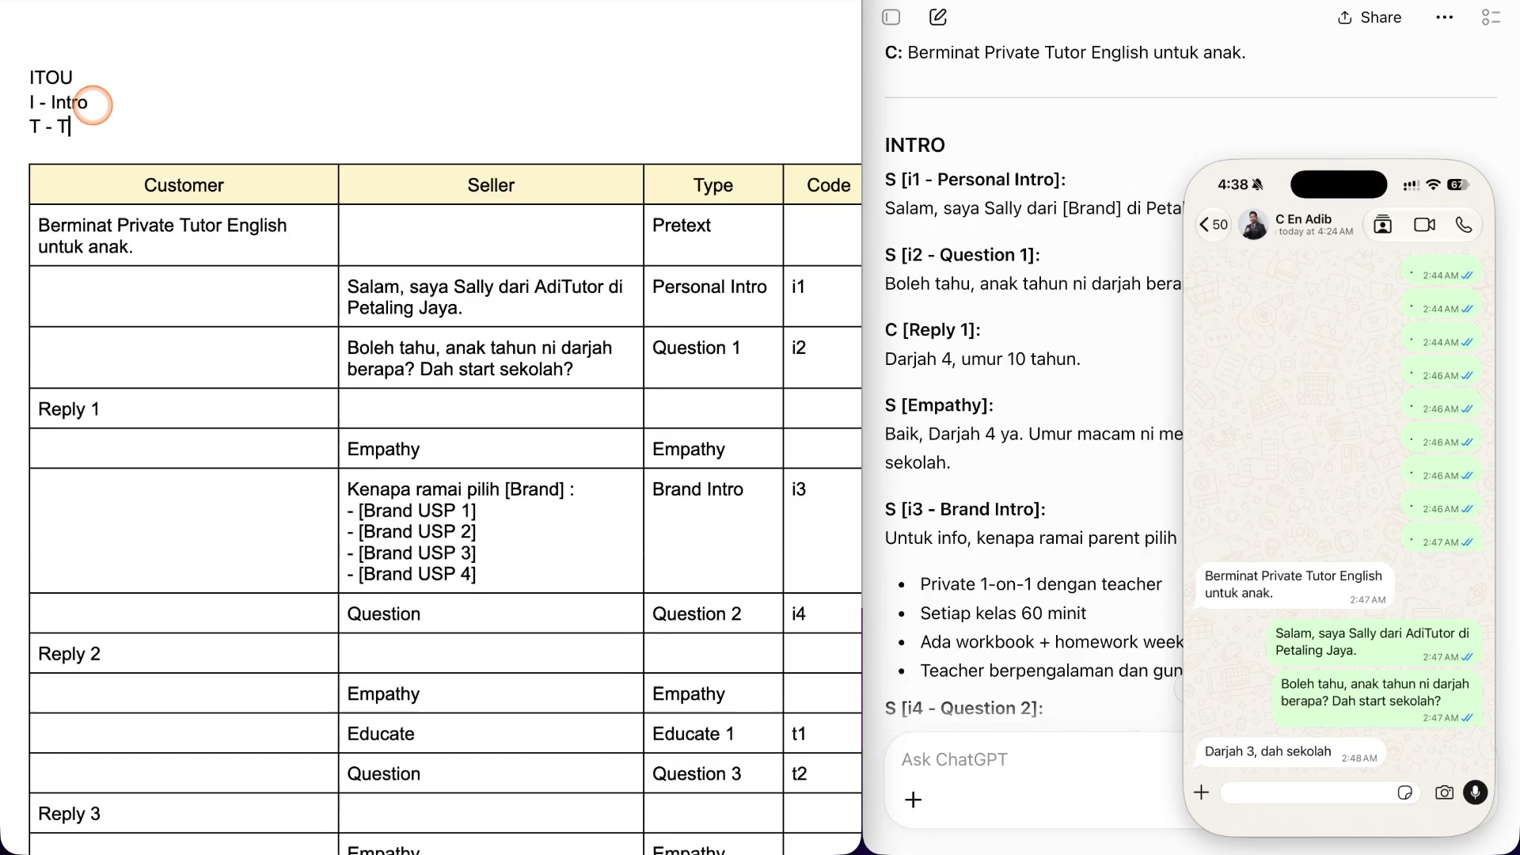Toggle the ChatGPT sidebar panel icon
The image size is (1520, 855).
[x=891, y=17]
